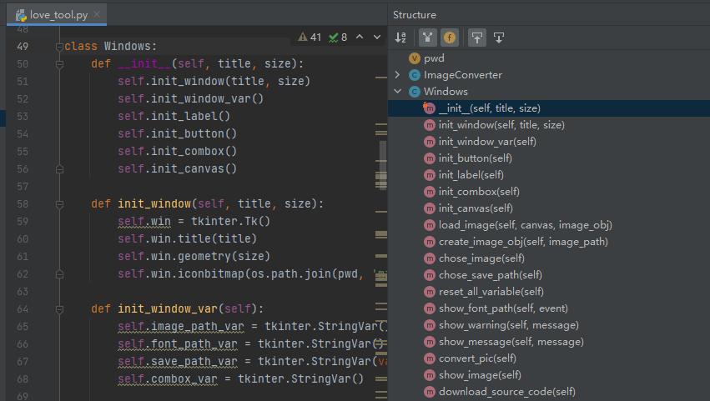The height and width of the screenshot is (401, 710).
Task: Collapse the Windows class node
Action: pos(398,92)
